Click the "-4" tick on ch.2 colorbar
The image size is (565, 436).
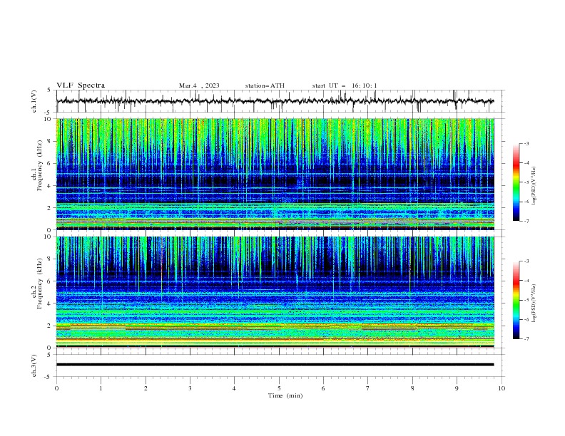tap(526, 281)
